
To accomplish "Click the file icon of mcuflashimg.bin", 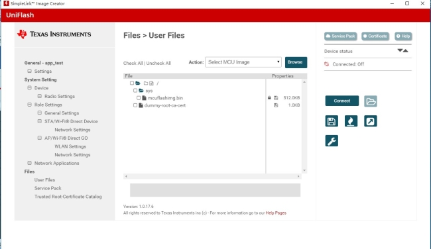I will point(144,98).
